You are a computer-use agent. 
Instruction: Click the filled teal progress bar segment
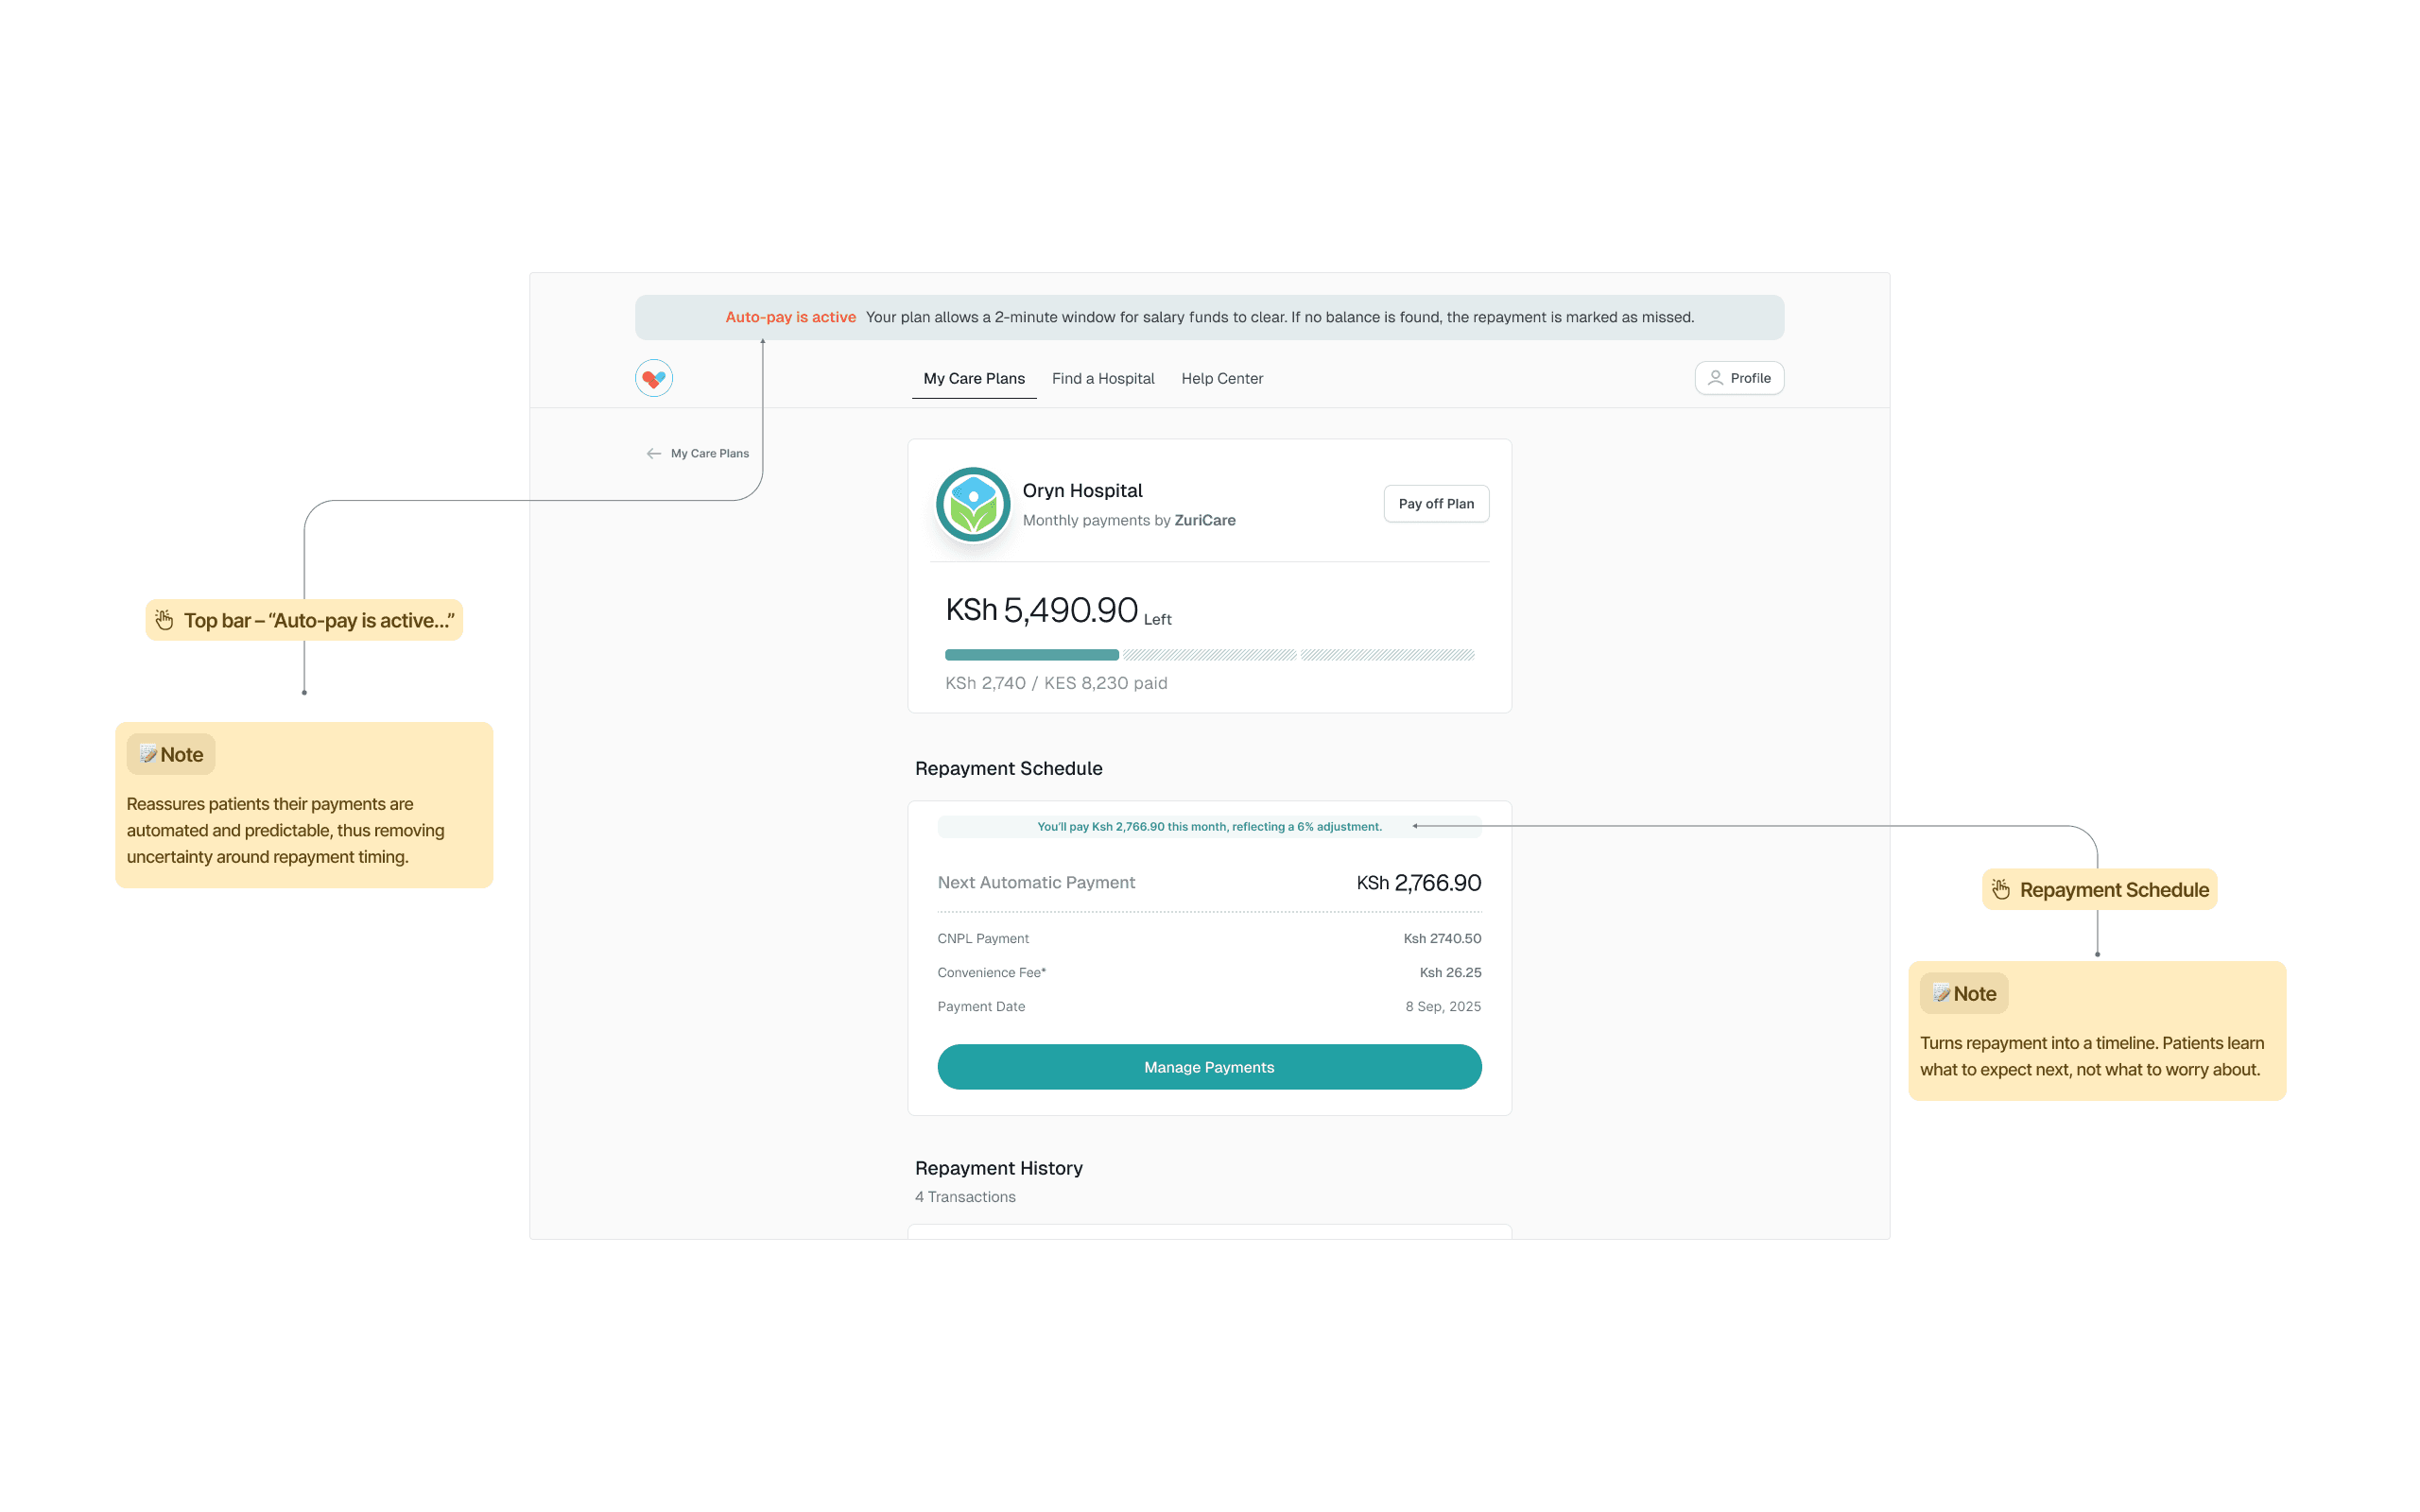(1031, 655)
